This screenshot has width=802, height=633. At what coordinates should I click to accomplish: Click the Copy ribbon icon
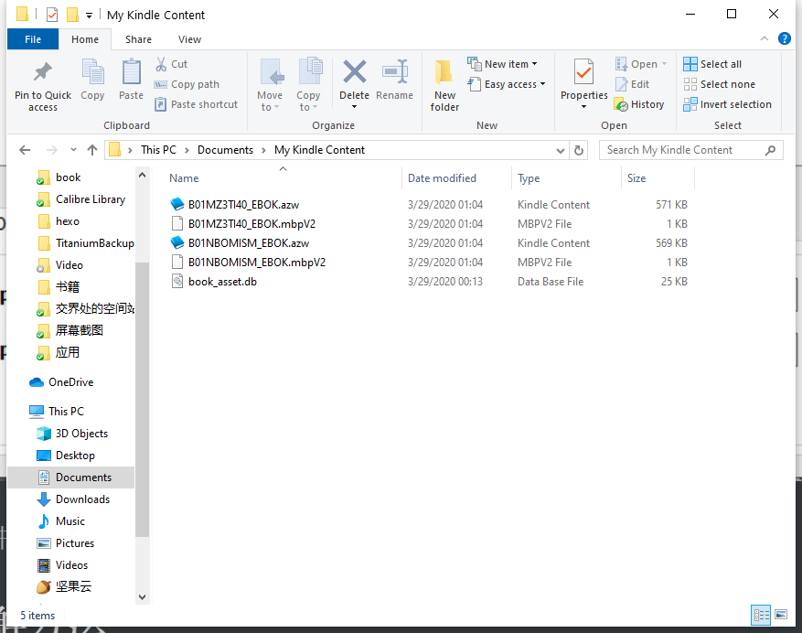tap(92, 80)
